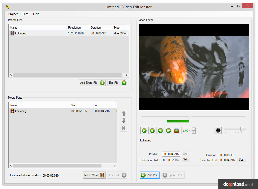
Task: Click the green selection range bar
Action: click(x=178, y=121)
